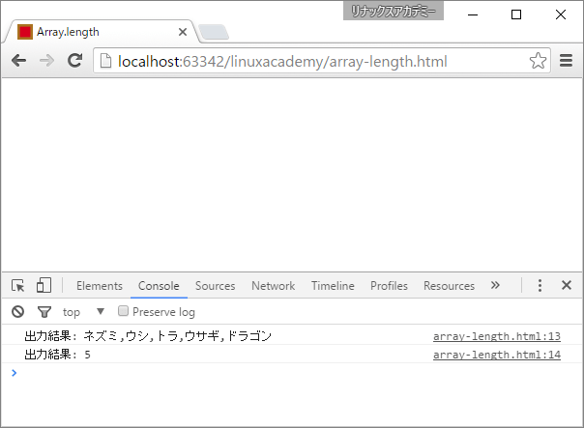Click the page info document icon
The width and height of the screenshot is (584, 428).
(105, 61)
